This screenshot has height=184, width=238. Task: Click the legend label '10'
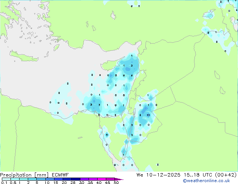47,182
